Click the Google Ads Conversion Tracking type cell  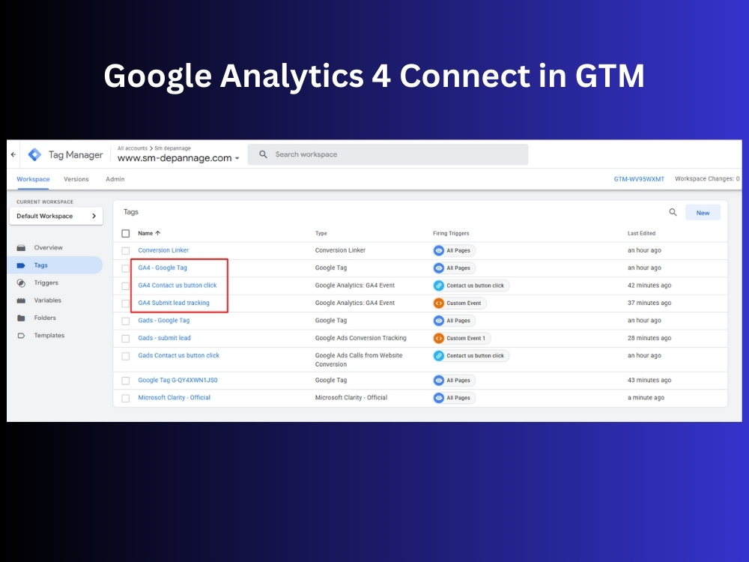[361, 338]
